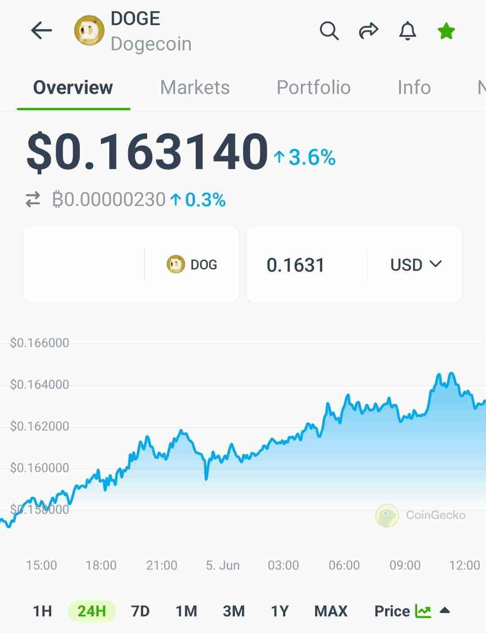The width and height of the screenshot is (486, 633).
Task: Open the Portfolio tab
Action: point(314,87)
